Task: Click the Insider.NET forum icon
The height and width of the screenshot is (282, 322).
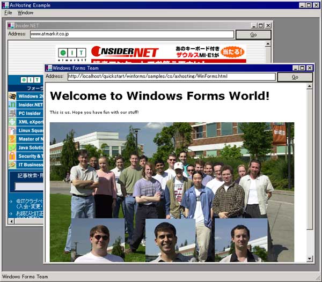Action: click(12, 105)
